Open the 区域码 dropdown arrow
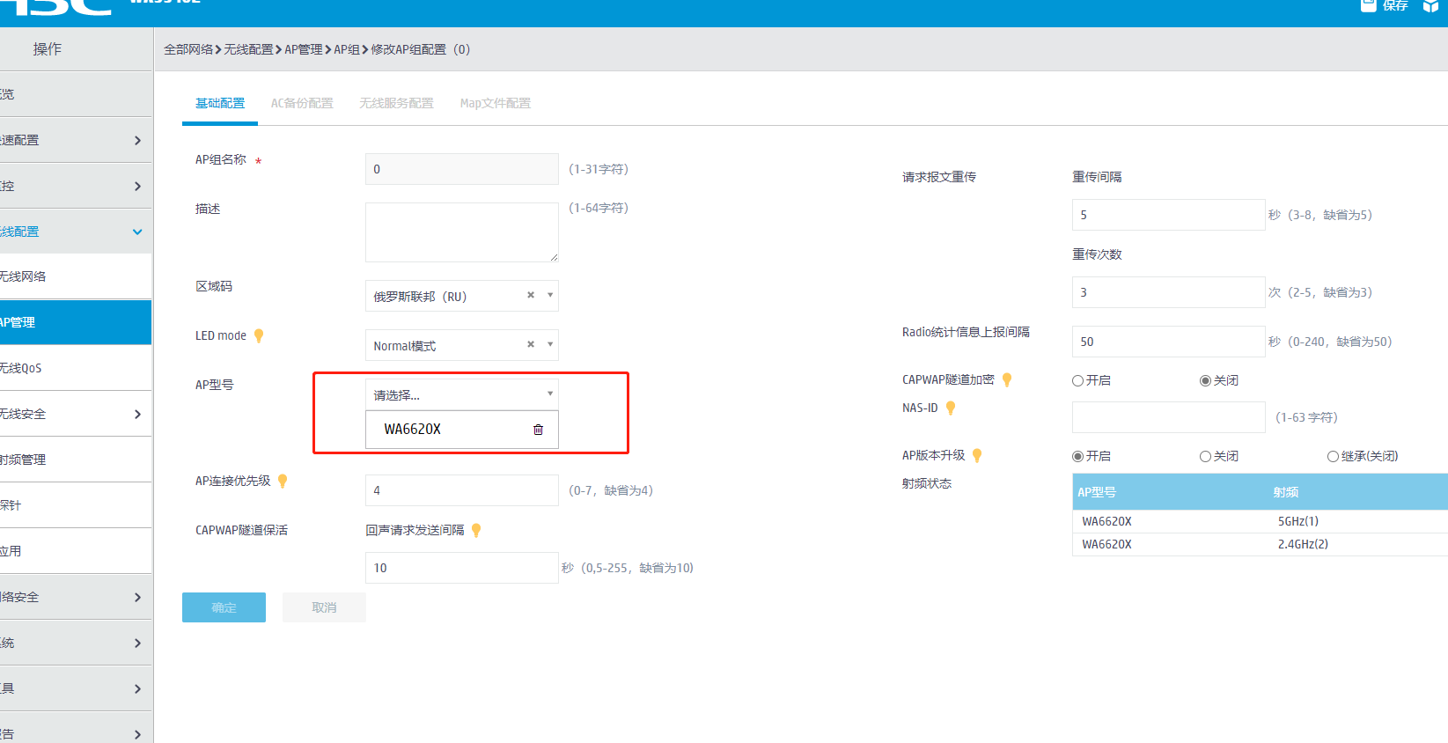The height and width of the screenshot is (743, 1448). (x=550, y=296)
